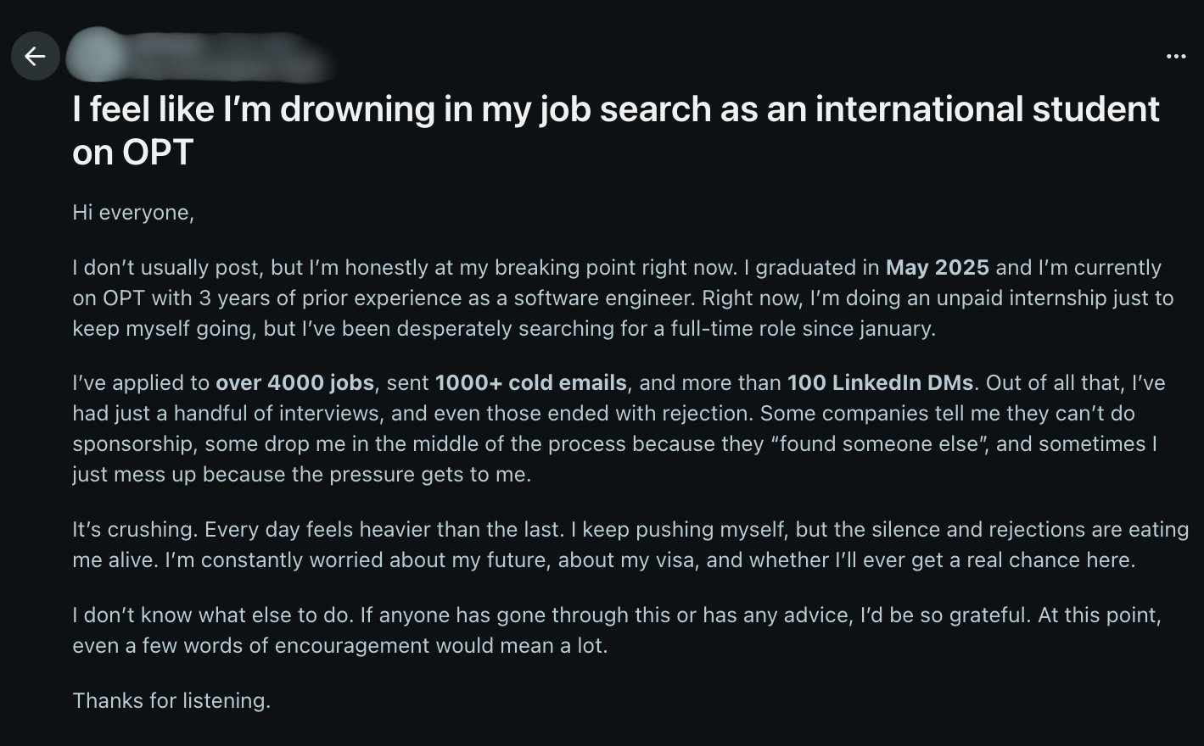This screenshot has height=746, width=1204.
Task: Click the bold text 'May 2025'
Action: [x=937, y=267]
